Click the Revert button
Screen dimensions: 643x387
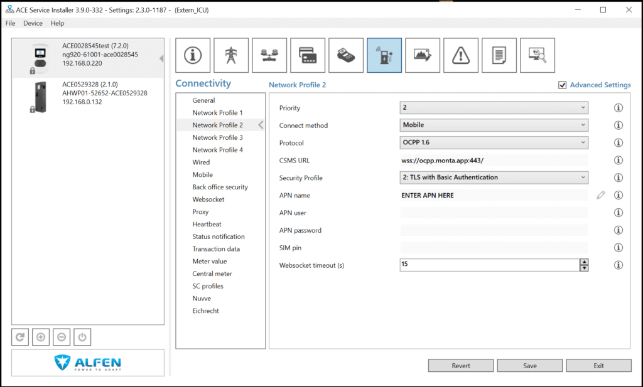pos(461,366)
